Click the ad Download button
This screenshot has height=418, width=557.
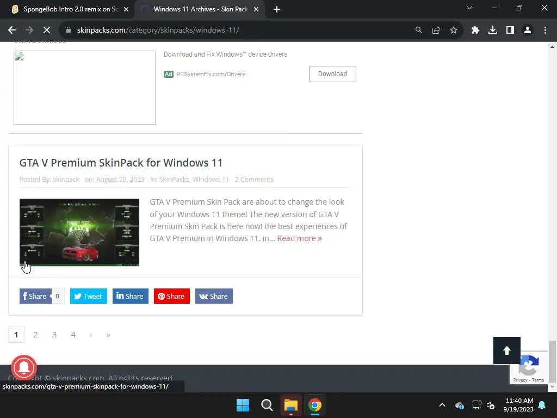point(332,74)
